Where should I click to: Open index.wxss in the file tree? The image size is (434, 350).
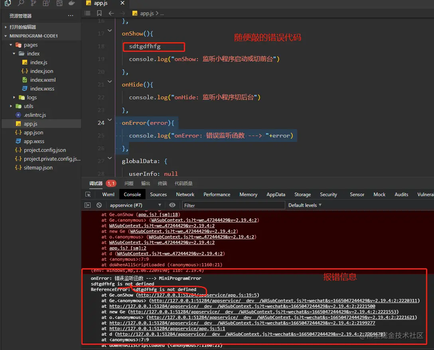coord(42,89)
